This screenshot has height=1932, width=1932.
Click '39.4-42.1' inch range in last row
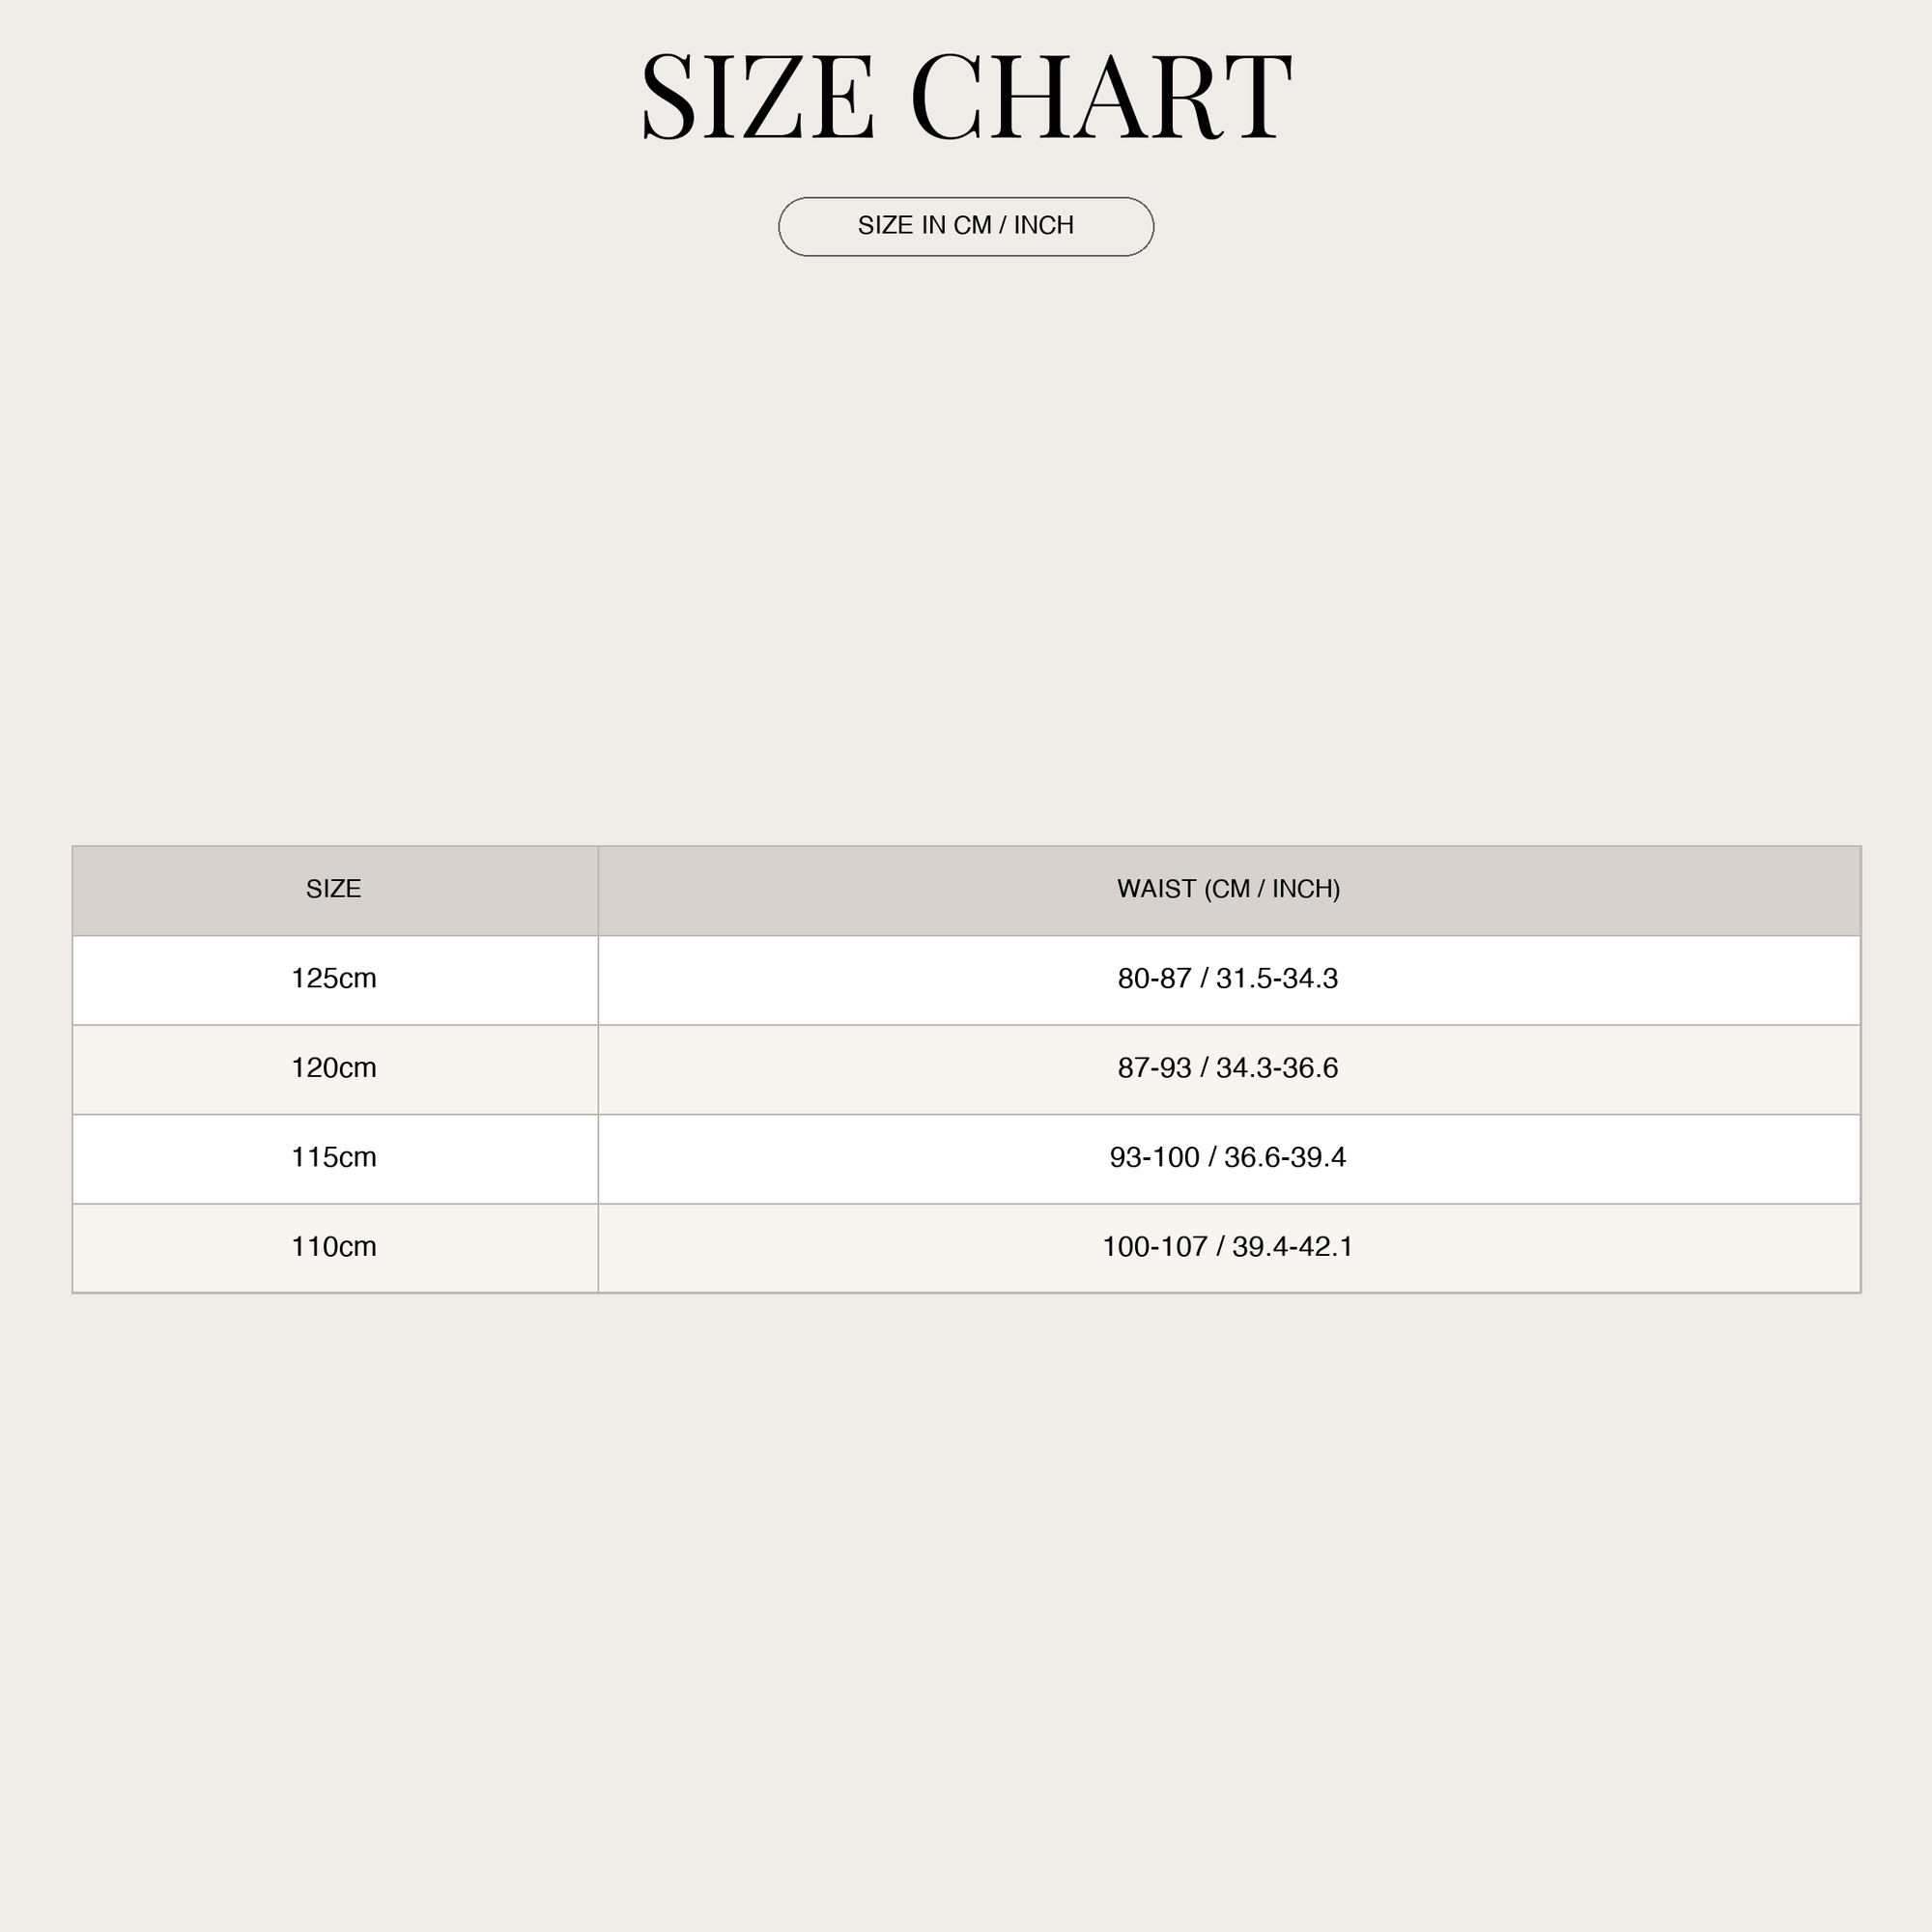[1292, 1247]
